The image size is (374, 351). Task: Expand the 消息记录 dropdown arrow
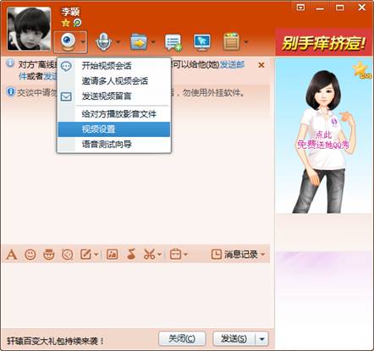coord(263,255)
